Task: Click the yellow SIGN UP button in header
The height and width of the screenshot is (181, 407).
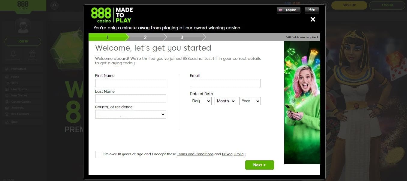Action: coord(349,5)
